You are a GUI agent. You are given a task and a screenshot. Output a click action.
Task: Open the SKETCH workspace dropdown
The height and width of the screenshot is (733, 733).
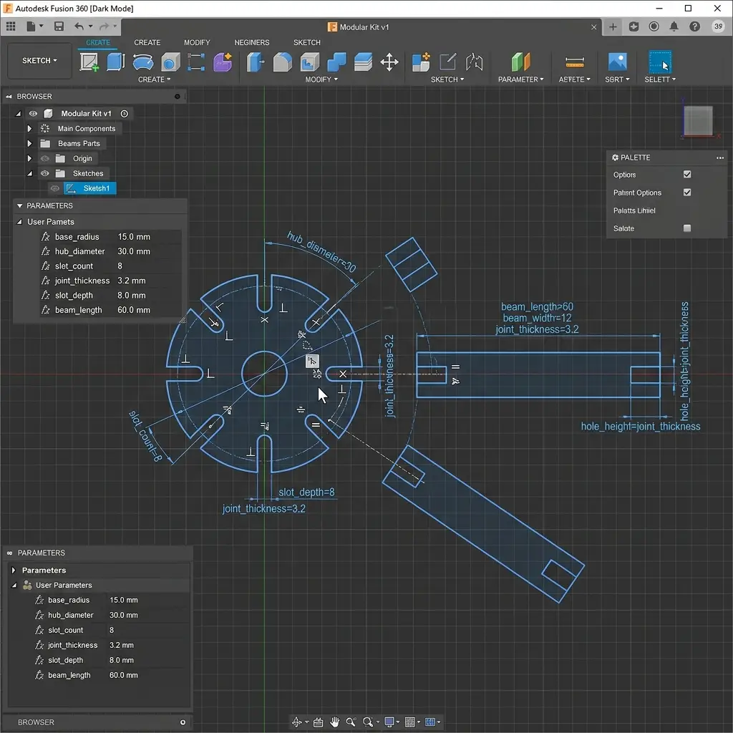(40, 60)
